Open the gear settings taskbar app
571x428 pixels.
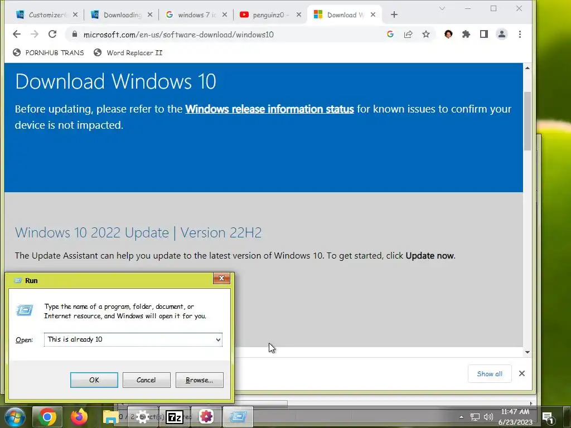[142, 417]
